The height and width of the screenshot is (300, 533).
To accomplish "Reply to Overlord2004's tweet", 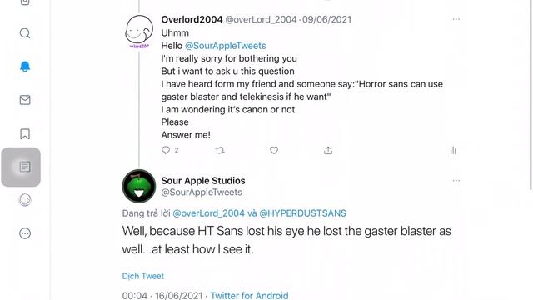I will click(166, 150).
